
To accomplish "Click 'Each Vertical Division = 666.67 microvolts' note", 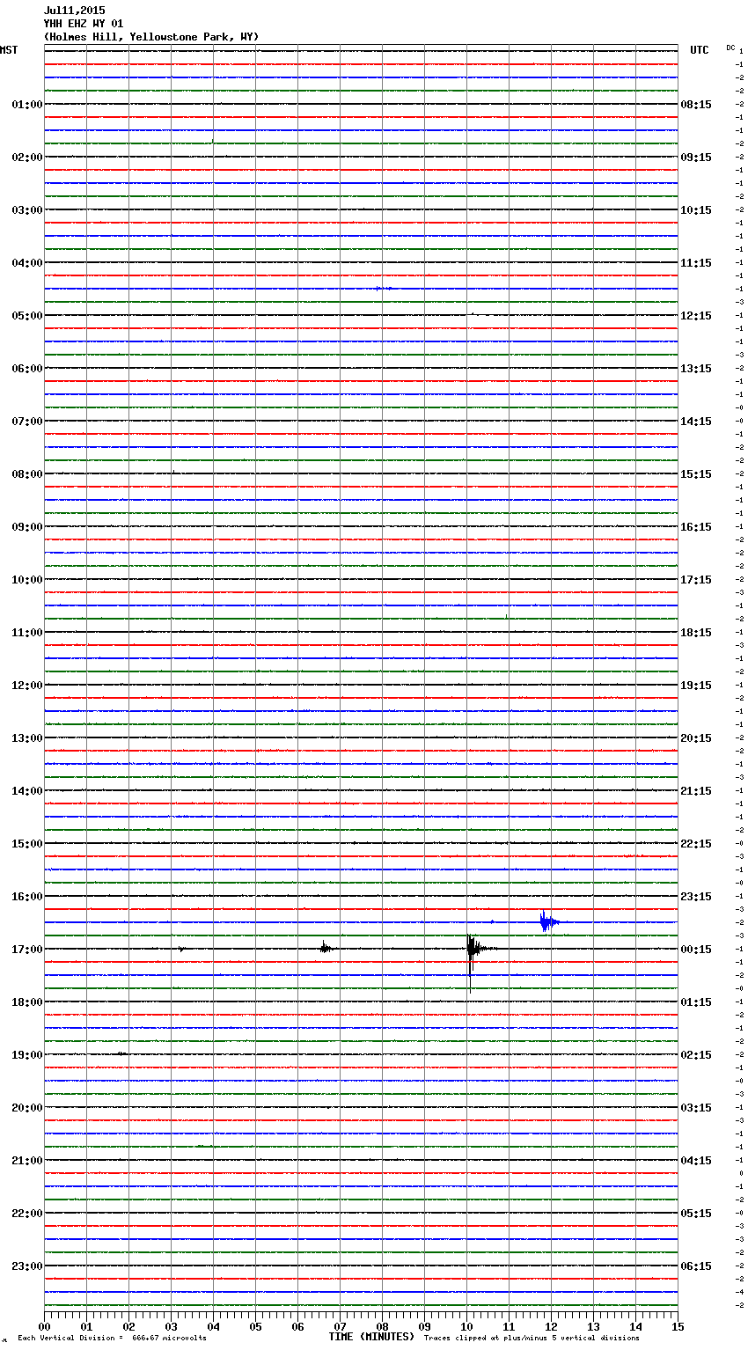I will 113,1338.
